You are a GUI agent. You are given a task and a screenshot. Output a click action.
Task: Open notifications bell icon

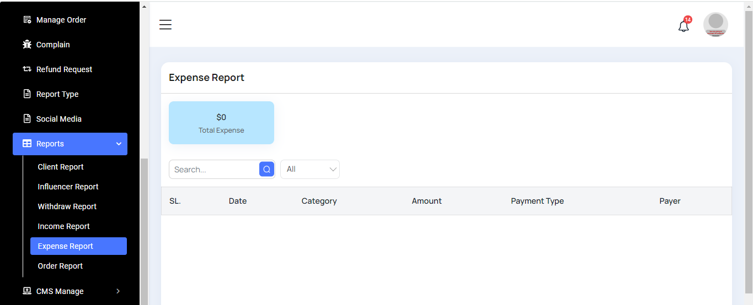tap(683, 26)
